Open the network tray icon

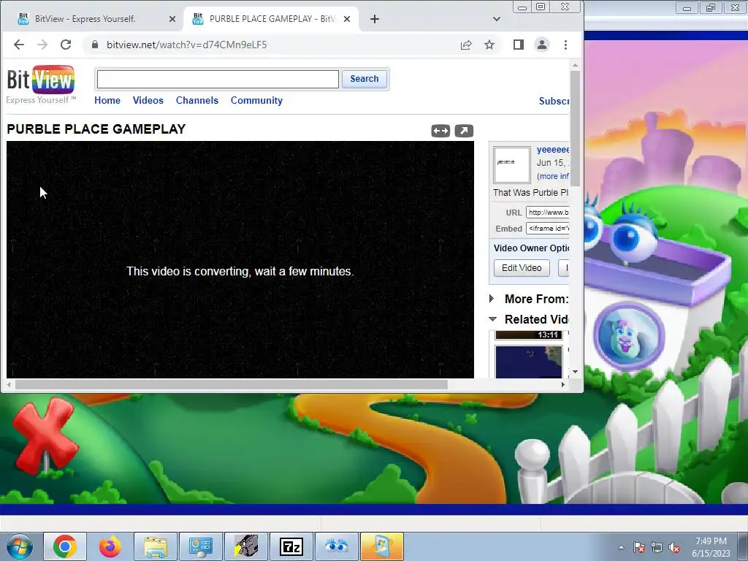[657, 547]
